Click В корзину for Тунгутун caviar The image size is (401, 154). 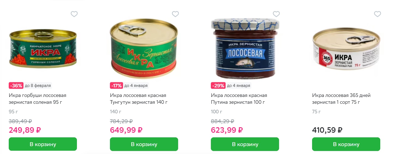144,144
